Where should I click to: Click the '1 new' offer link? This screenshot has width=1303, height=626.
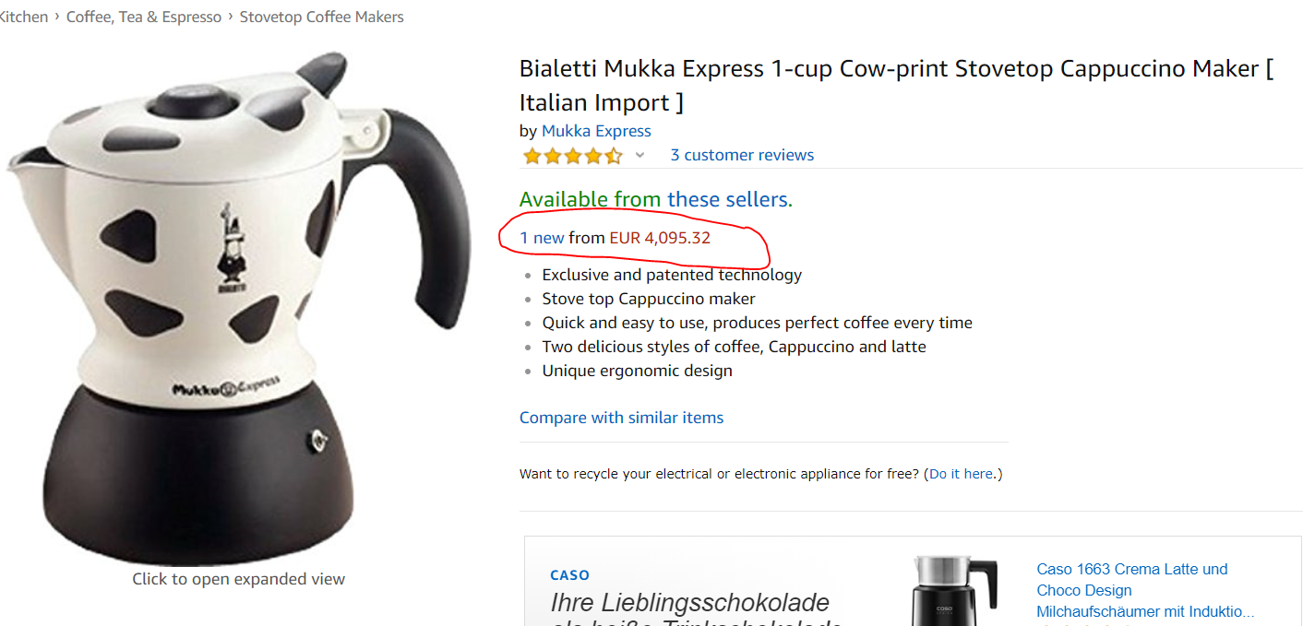[x=542, y=238]
